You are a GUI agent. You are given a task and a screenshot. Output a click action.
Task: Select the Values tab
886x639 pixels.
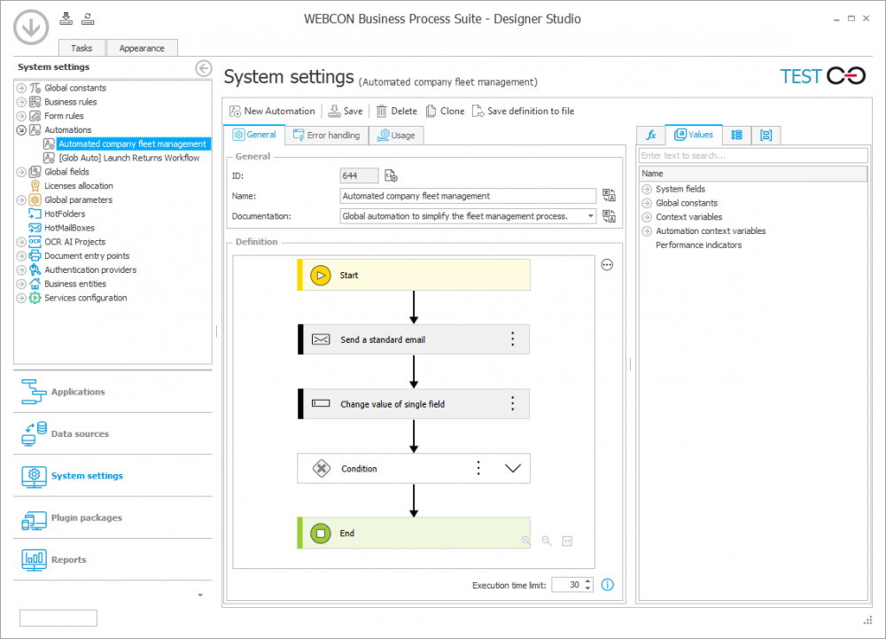(694, 135)
